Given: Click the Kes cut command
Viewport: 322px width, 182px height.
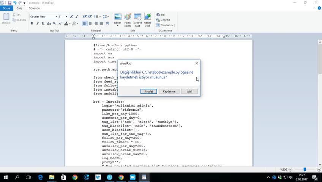Looking at the screenshot, I should 17,15.
